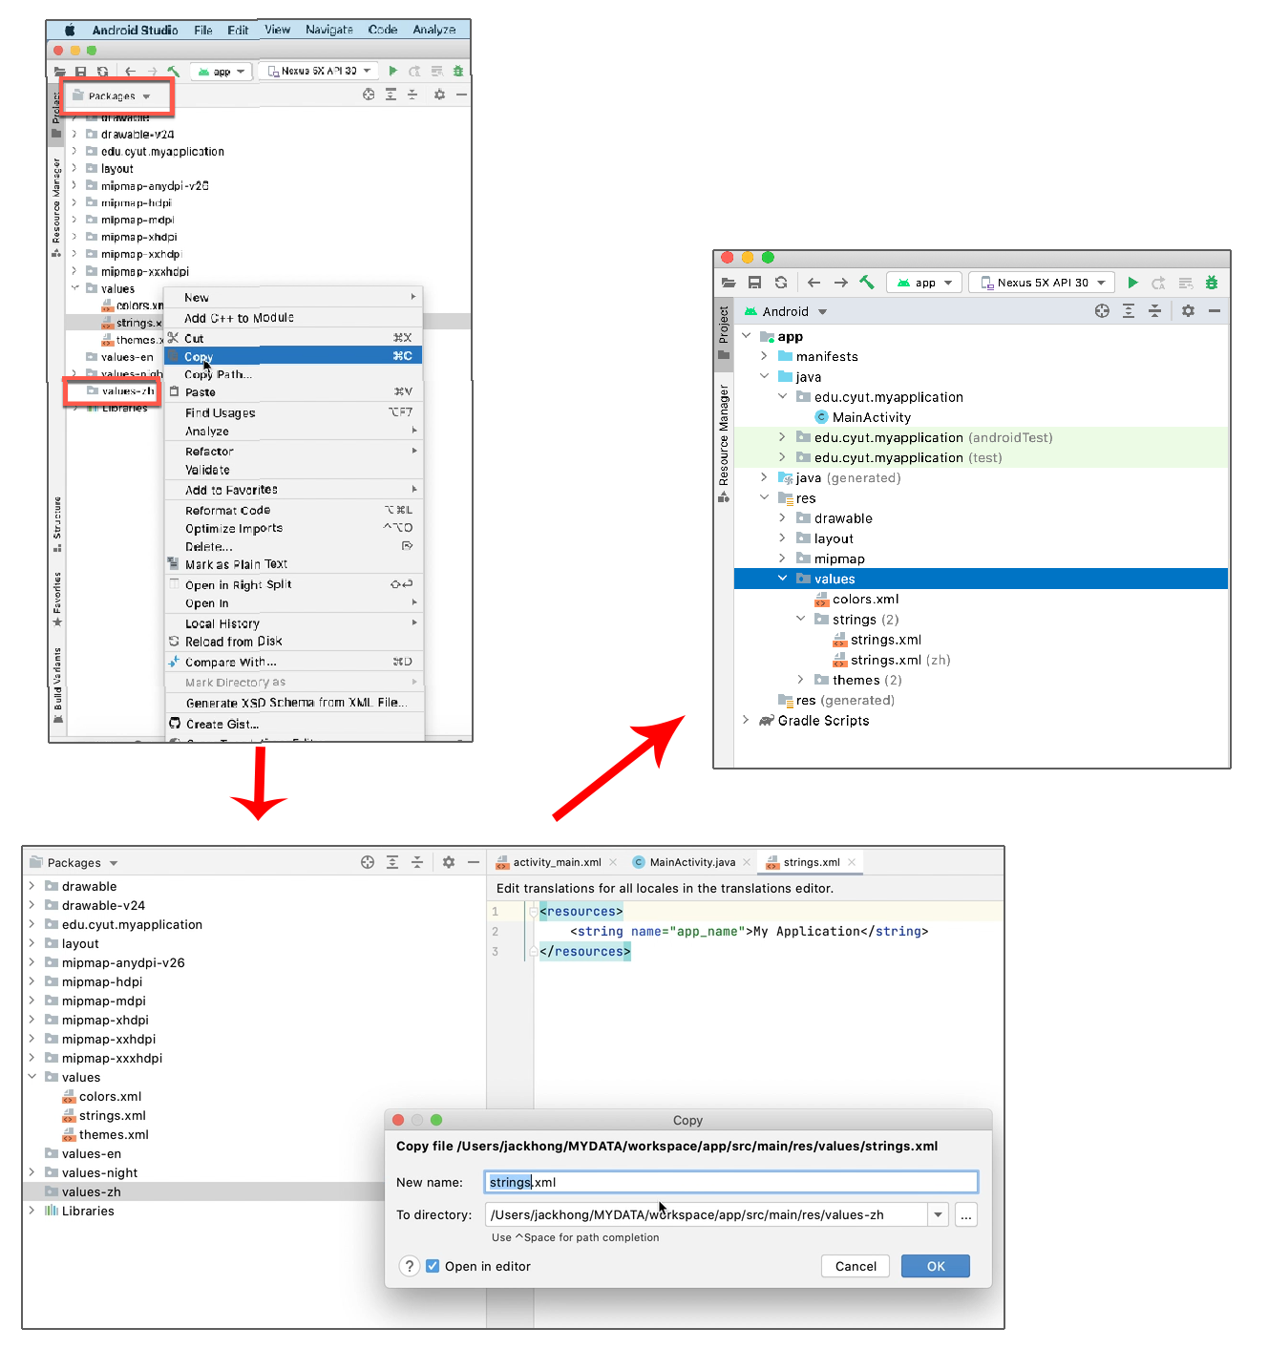The image size is (1268, 1349).
Task: Open the Packages view dropdown in bottom panel
Action: pos(114,863)
